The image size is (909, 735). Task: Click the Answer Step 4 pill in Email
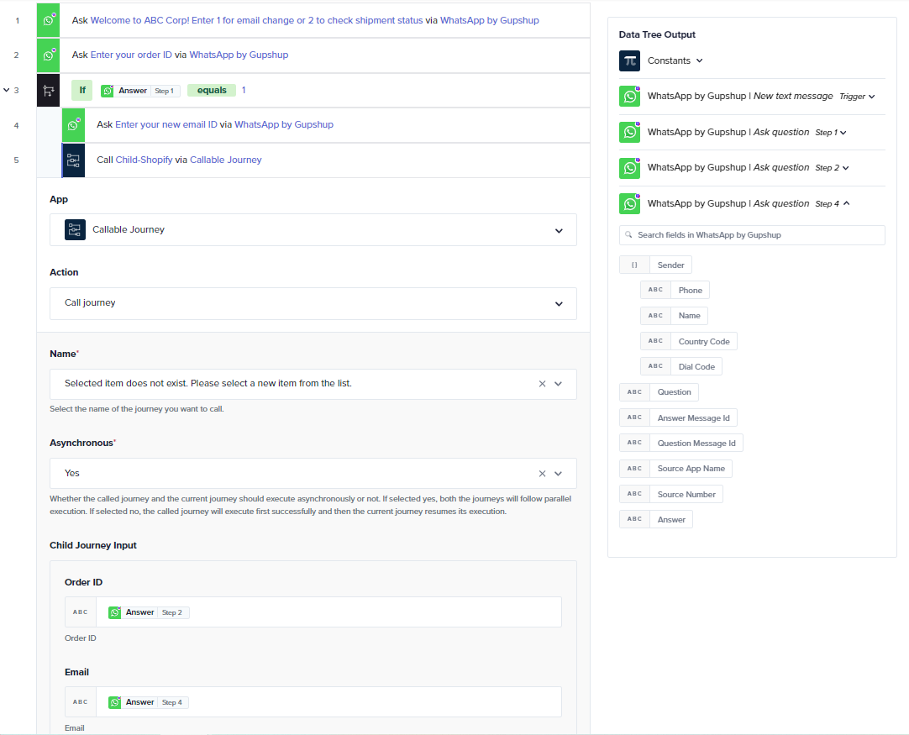(x=149, y=702)
